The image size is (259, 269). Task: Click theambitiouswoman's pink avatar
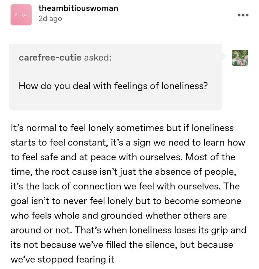21,15
